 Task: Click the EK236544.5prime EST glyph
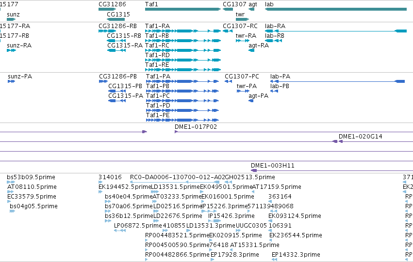click(x=270, y=240)
